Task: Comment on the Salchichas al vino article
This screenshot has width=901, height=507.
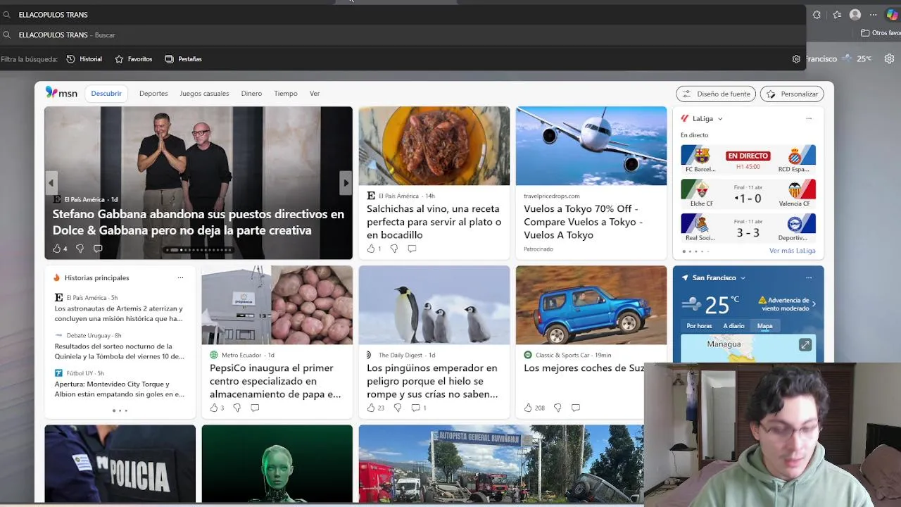Action: click(x=412, y=249)
